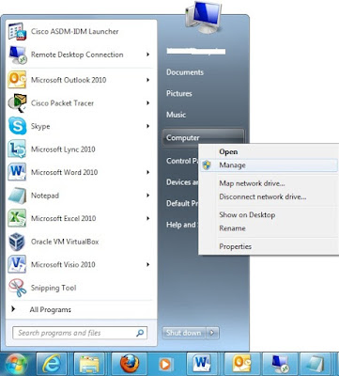Click the Shut down button

pyautogui.click(x=184, y=333)
